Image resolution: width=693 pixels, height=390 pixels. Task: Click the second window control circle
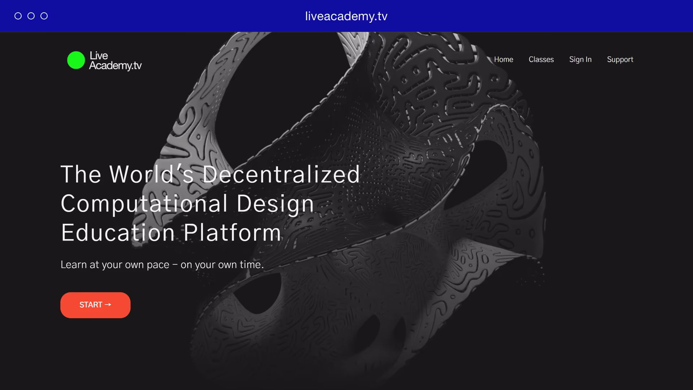pyautogui.click(x=31, y=16)
